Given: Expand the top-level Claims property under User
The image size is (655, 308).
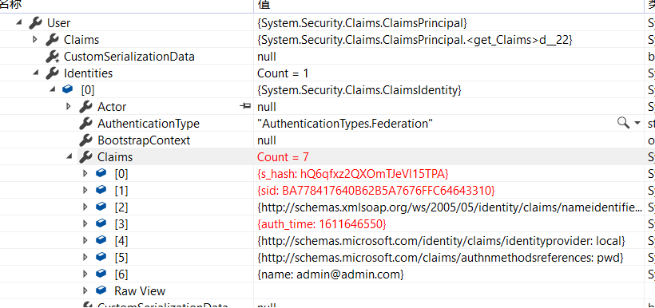Looking at the screenshot, I should [x=35, y=40].
